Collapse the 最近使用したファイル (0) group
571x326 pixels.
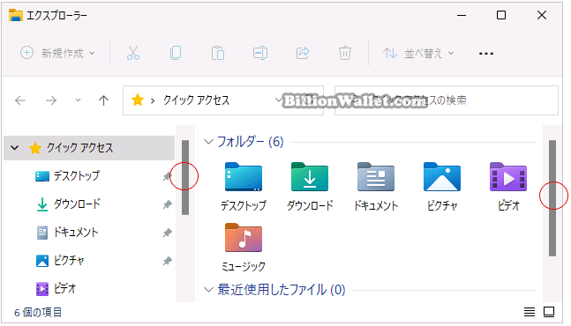click(x=208, y=290)
